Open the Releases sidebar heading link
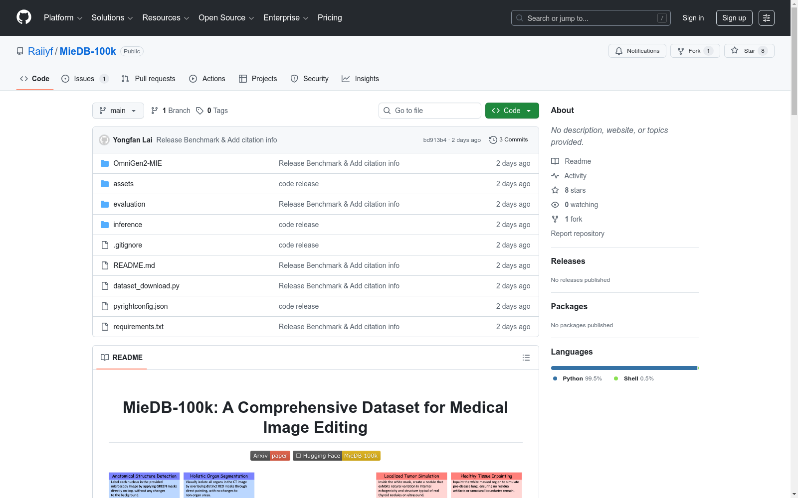The height and width of the screenshot is (498, 798). coord(568,261)
